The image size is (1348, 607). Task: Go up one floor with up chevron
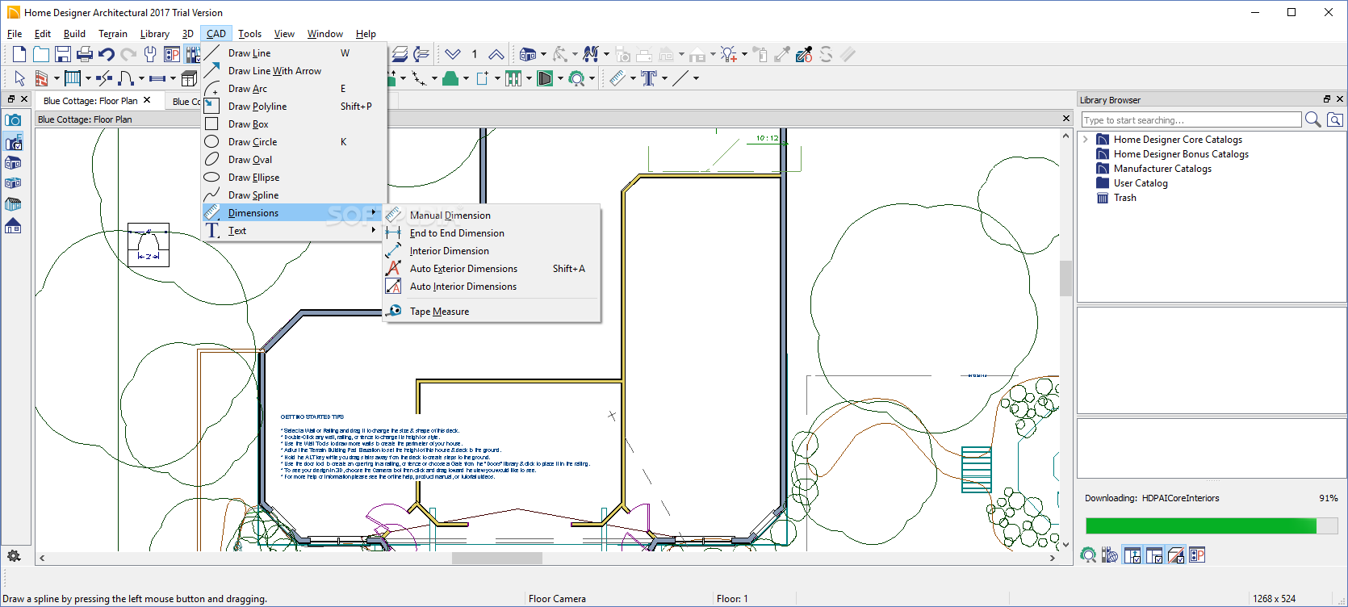[x=496, y=54]
